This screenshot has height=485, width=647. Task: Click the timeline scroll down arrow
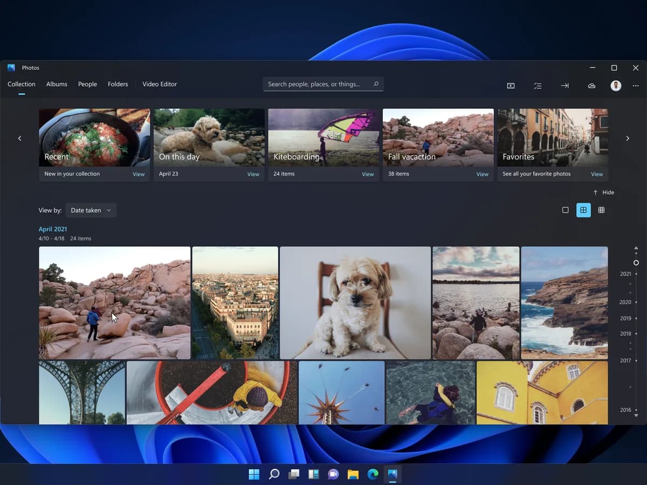tap(636, 415)
